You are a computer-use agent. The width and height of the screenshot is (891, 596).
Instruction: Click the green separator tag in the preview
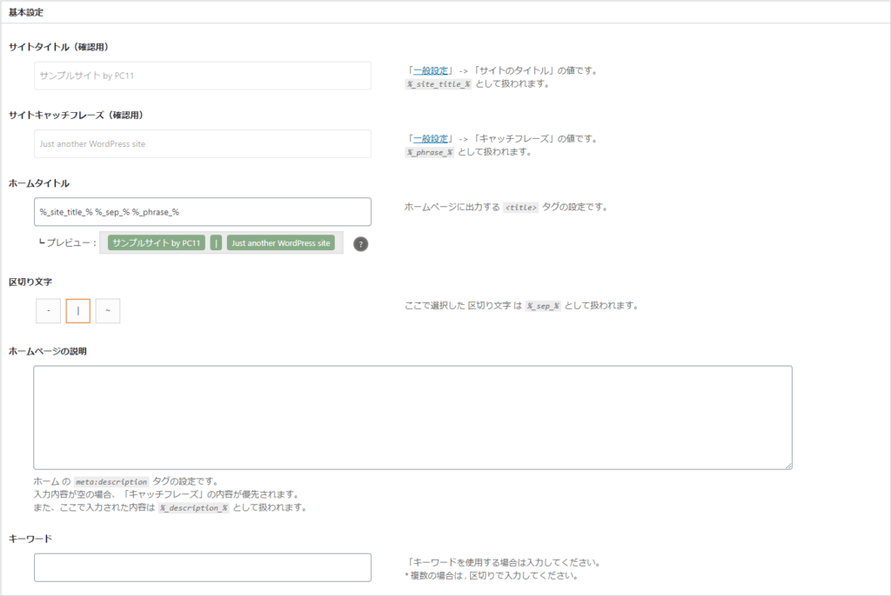(216, 243)
